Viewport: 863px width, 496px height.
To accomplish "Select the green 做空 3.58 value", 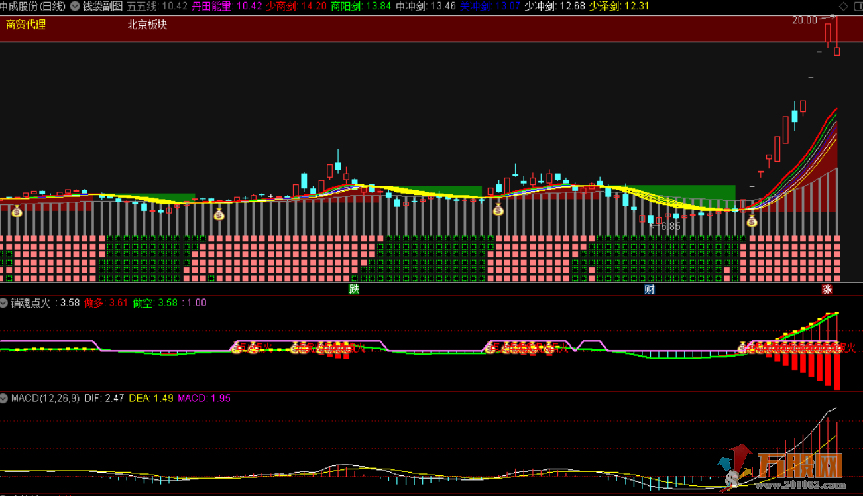I will (x=154, y=303).
